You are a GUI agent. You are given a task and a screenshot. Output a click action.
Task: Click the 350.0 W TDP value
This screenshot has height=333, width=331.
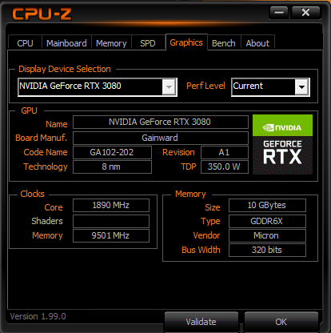(225, 166)
